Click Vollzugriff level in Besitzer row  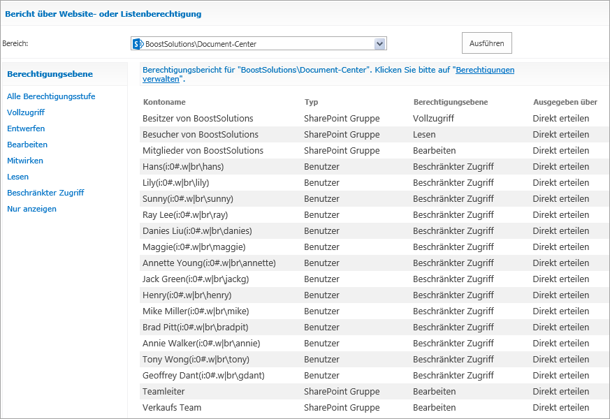coord(433,119)
